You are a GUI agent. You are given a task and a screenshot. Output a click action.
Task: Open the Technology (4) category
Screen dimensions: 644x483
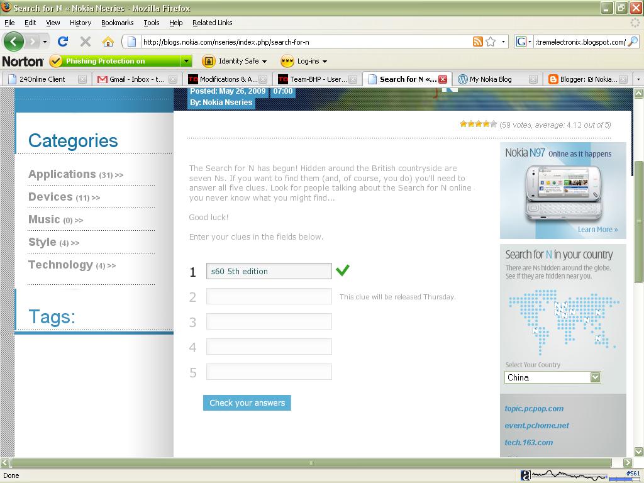point(72,265)
